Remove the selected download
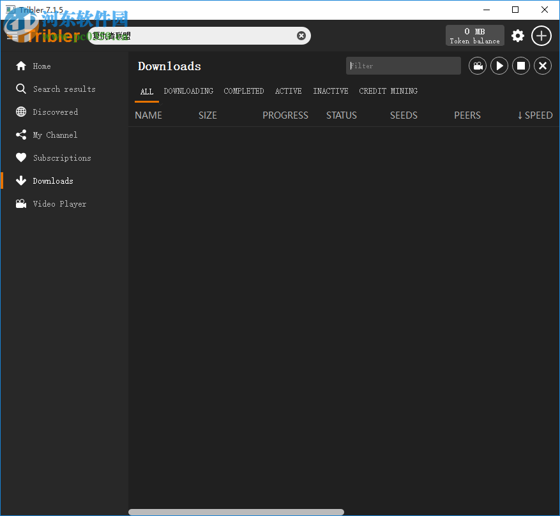The image size is (560, 516). click(543, 66)
